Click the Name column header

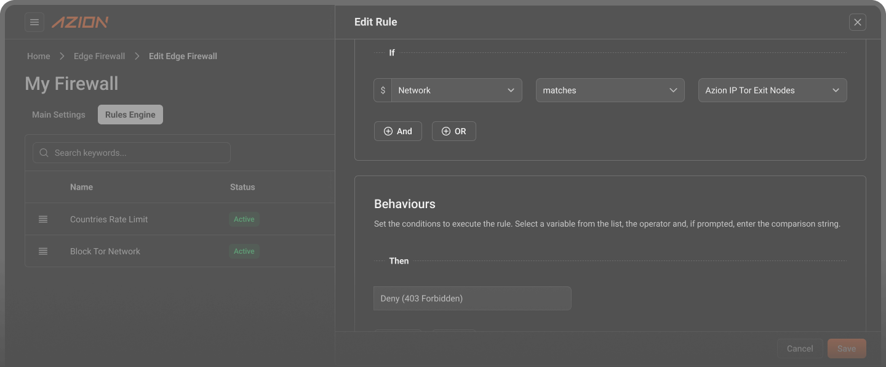(81, 187)
